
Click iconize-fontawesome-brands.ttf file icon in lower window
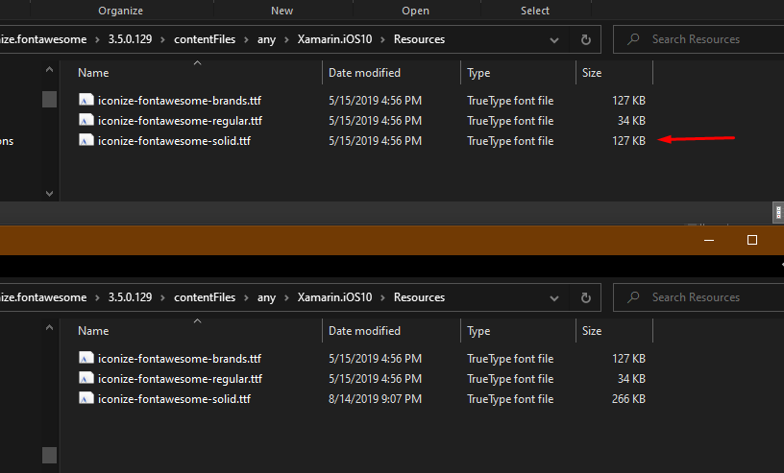[x=86, y=358]
